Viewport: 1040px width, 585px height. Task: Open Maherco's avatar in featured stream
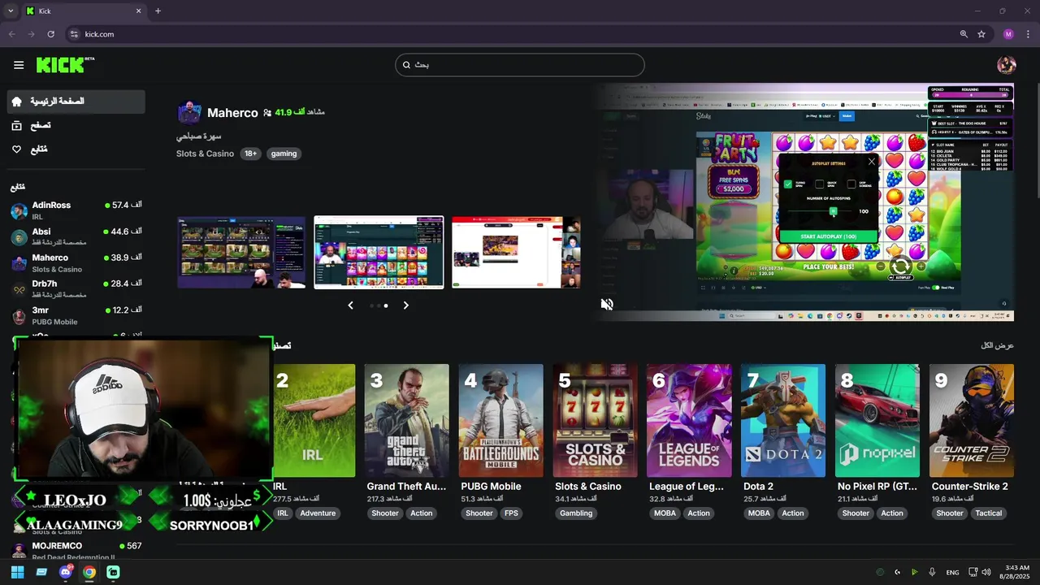(x=189, y=113)
